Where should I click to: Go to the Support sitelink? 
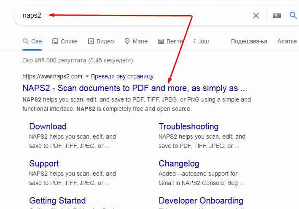point(44,163)
